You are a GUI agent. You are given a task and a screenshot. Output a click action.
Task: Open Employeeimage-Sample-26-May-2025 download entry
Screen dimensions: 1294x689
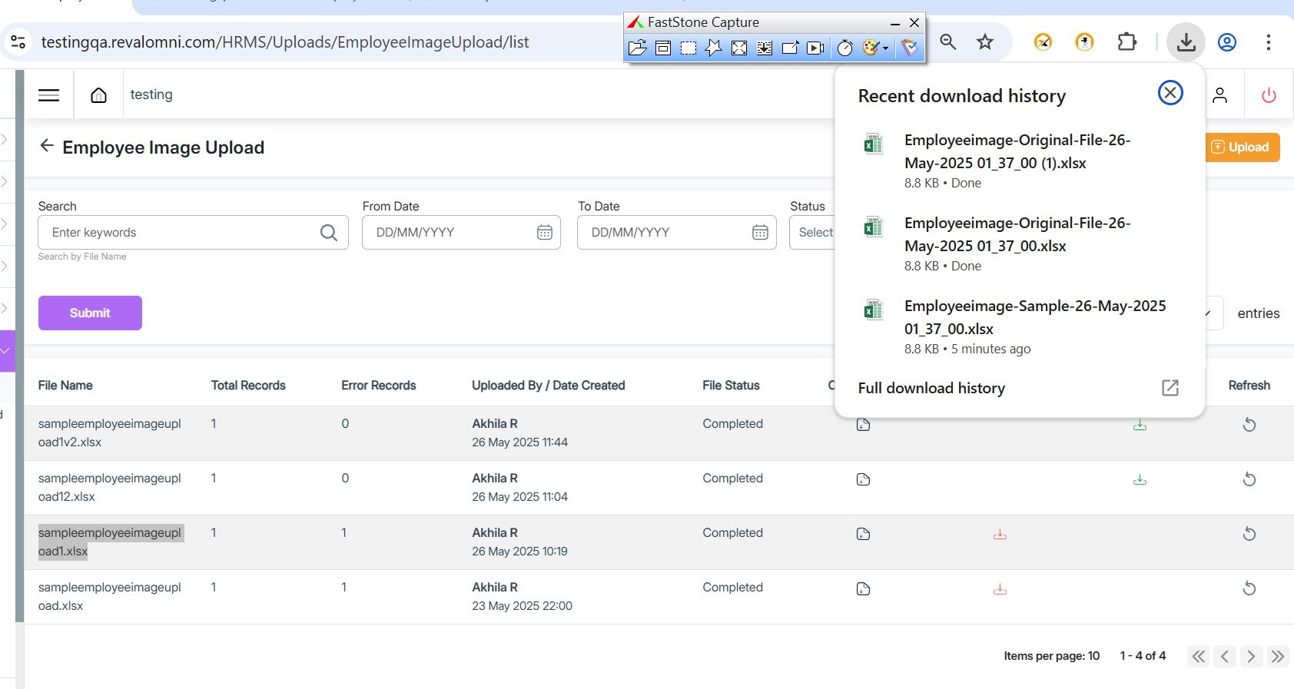pyautogui.click(x=1034, y=317)
